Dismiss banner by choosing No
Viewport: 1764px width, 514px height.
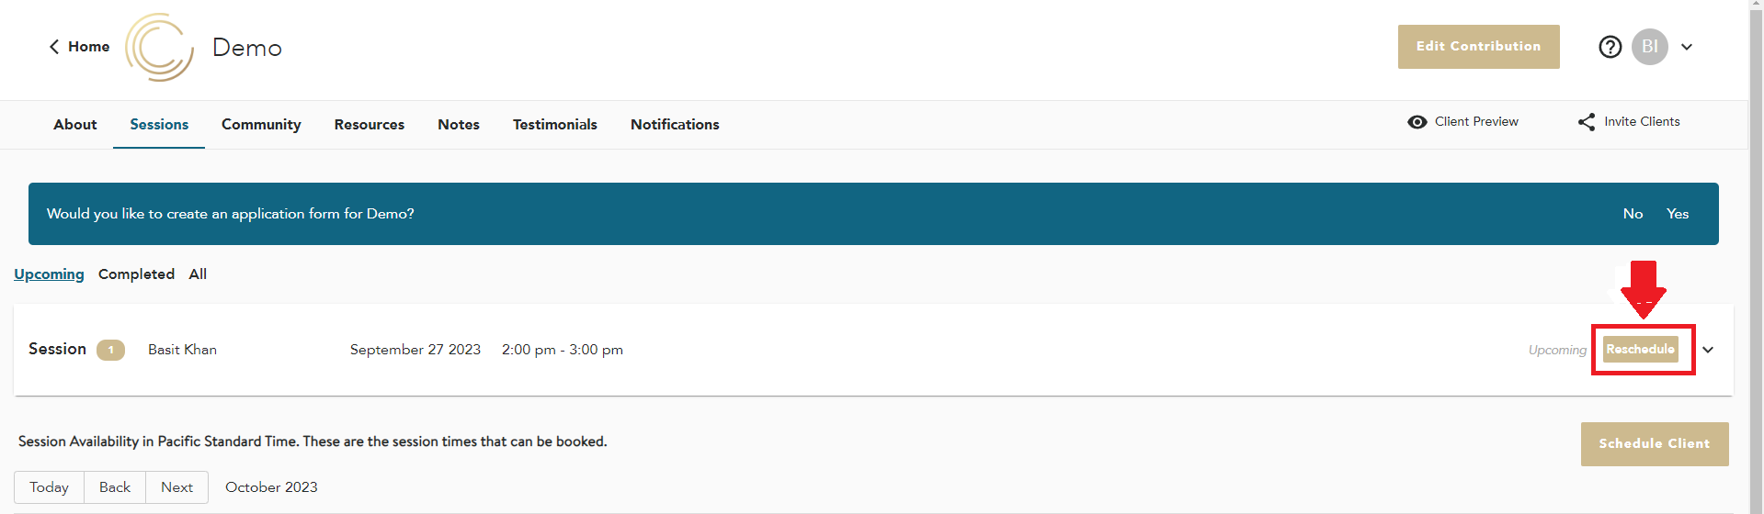tap(1633, 214)
